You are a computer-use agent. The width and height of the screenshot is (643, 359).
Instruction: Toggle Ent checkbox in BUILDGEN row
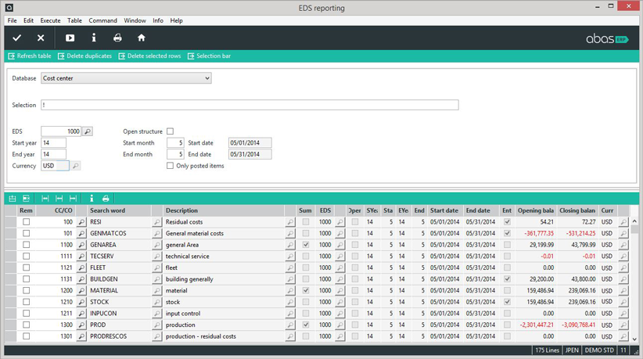click(507, 279)
